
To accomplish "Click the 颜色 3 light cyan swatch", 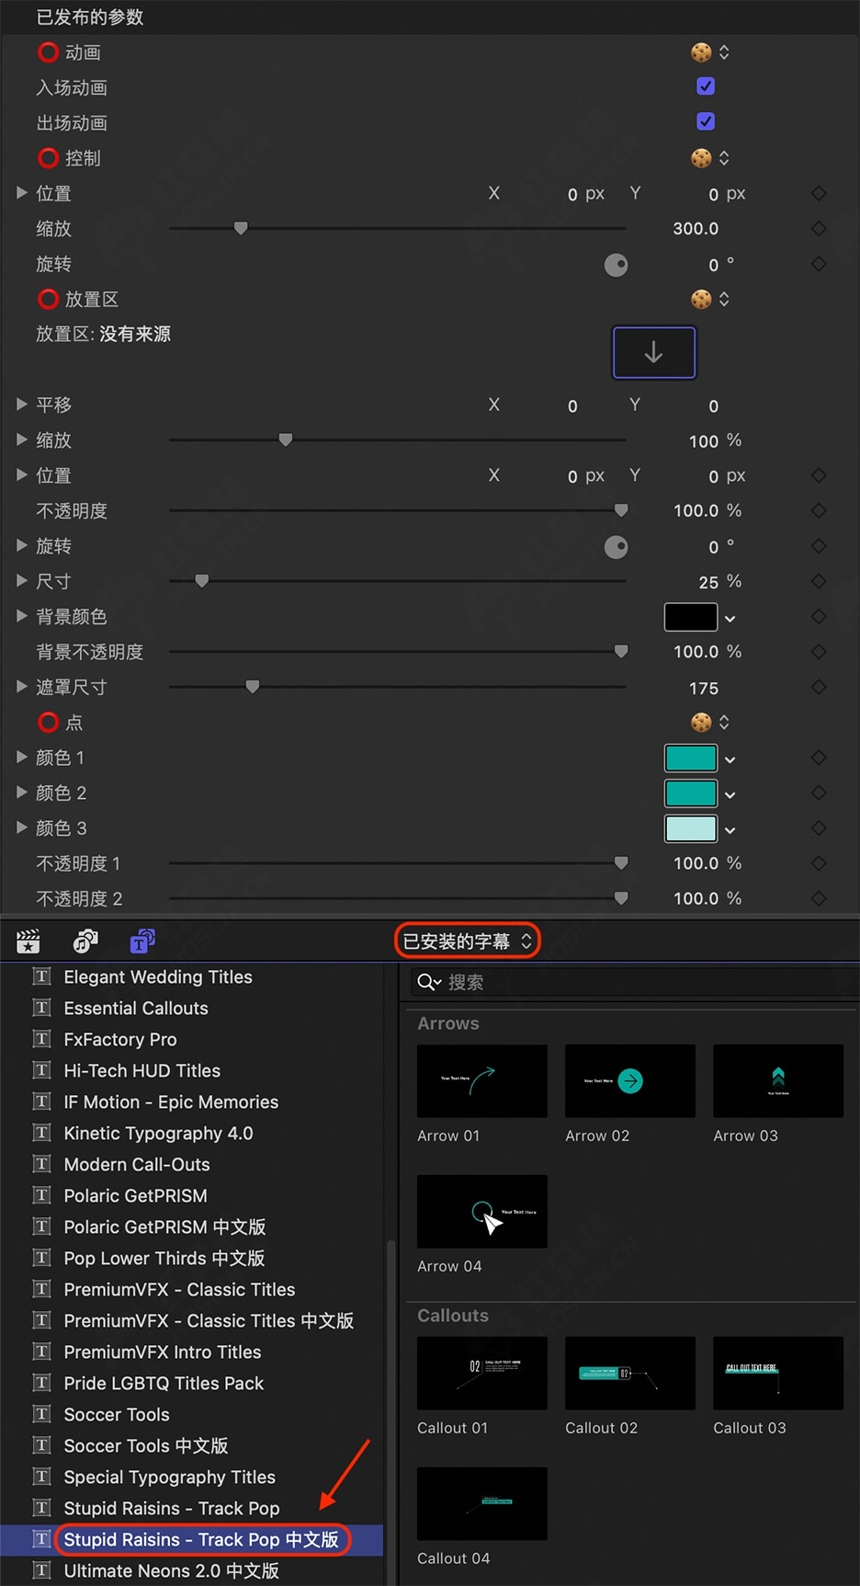I will click(x=691, y=828).
